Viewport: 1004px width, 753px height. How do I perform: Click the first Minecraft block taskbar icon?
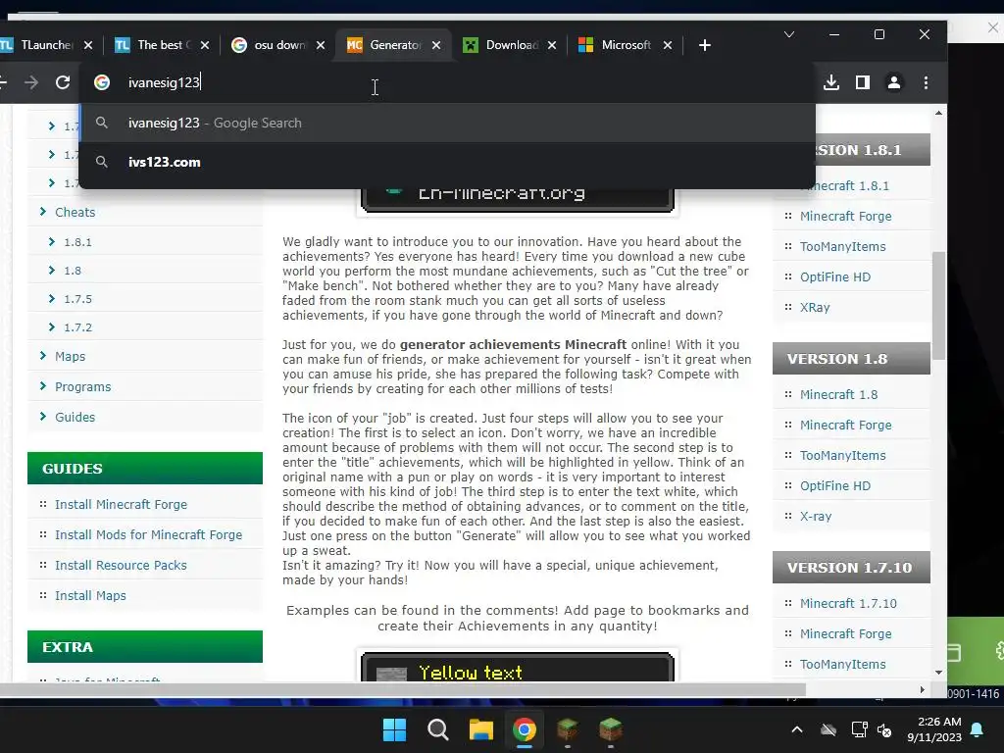coord(568,729)
